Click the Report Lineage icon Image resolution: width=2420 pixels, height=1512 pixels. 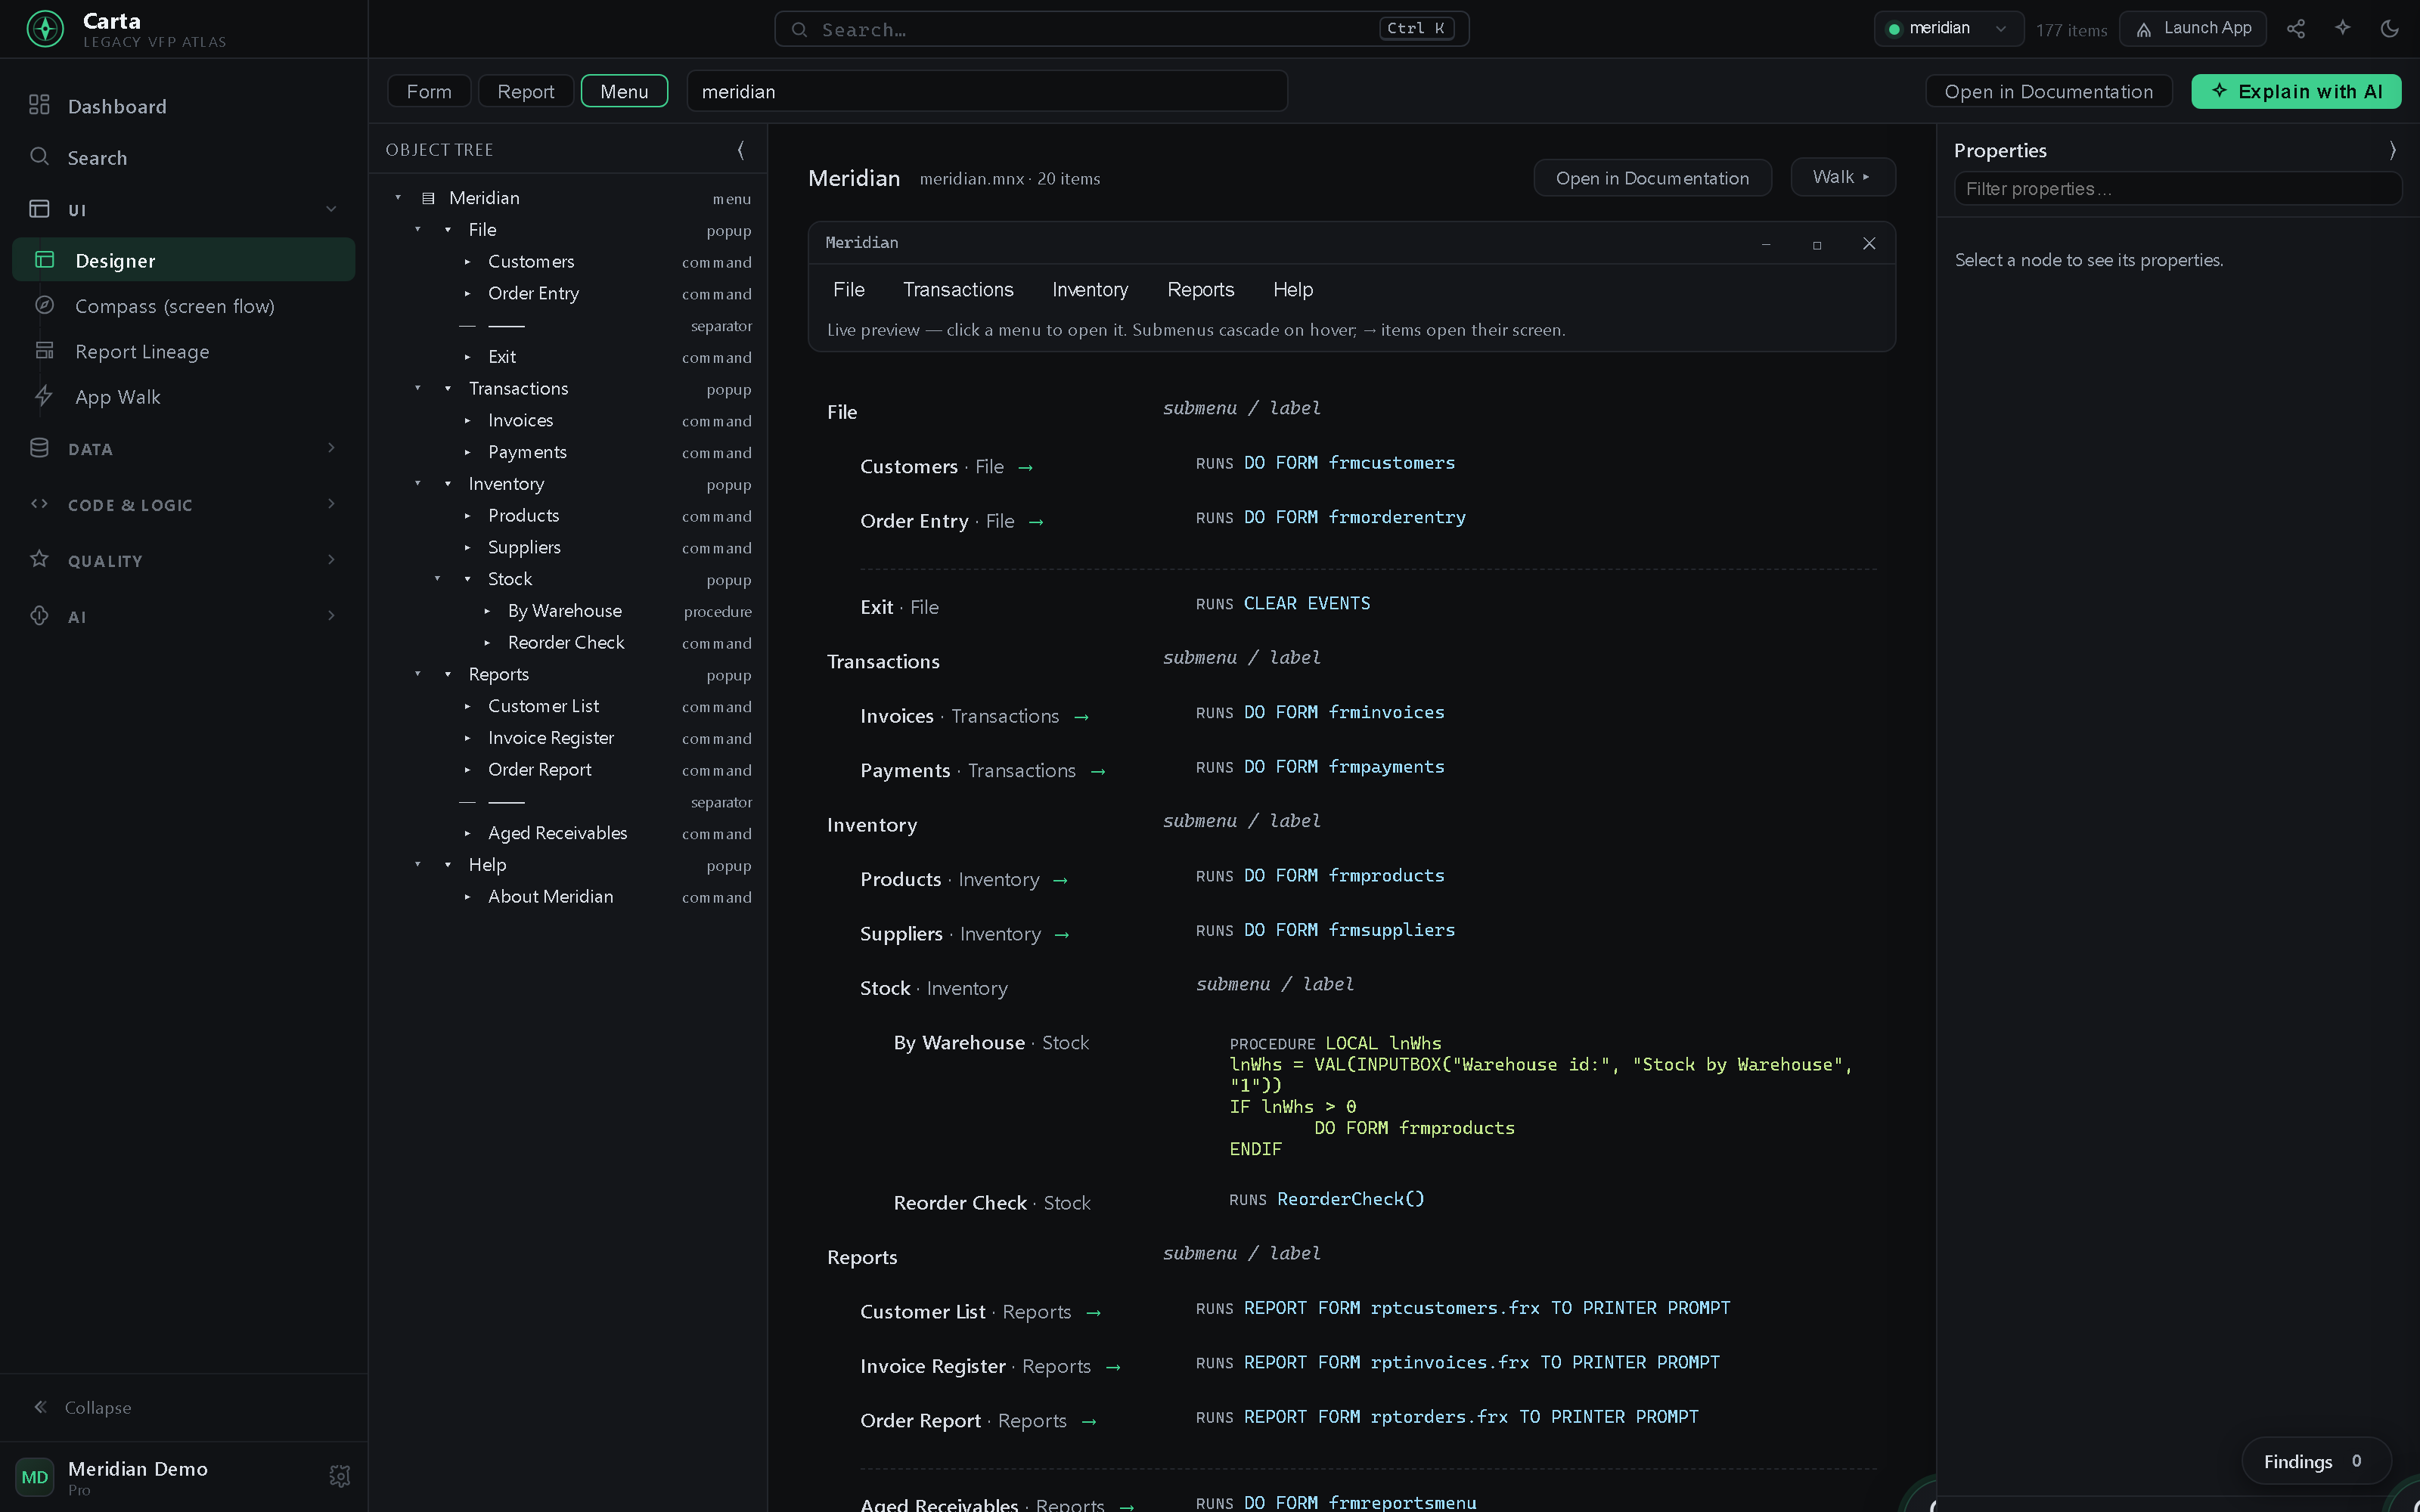tap(44, 351)
